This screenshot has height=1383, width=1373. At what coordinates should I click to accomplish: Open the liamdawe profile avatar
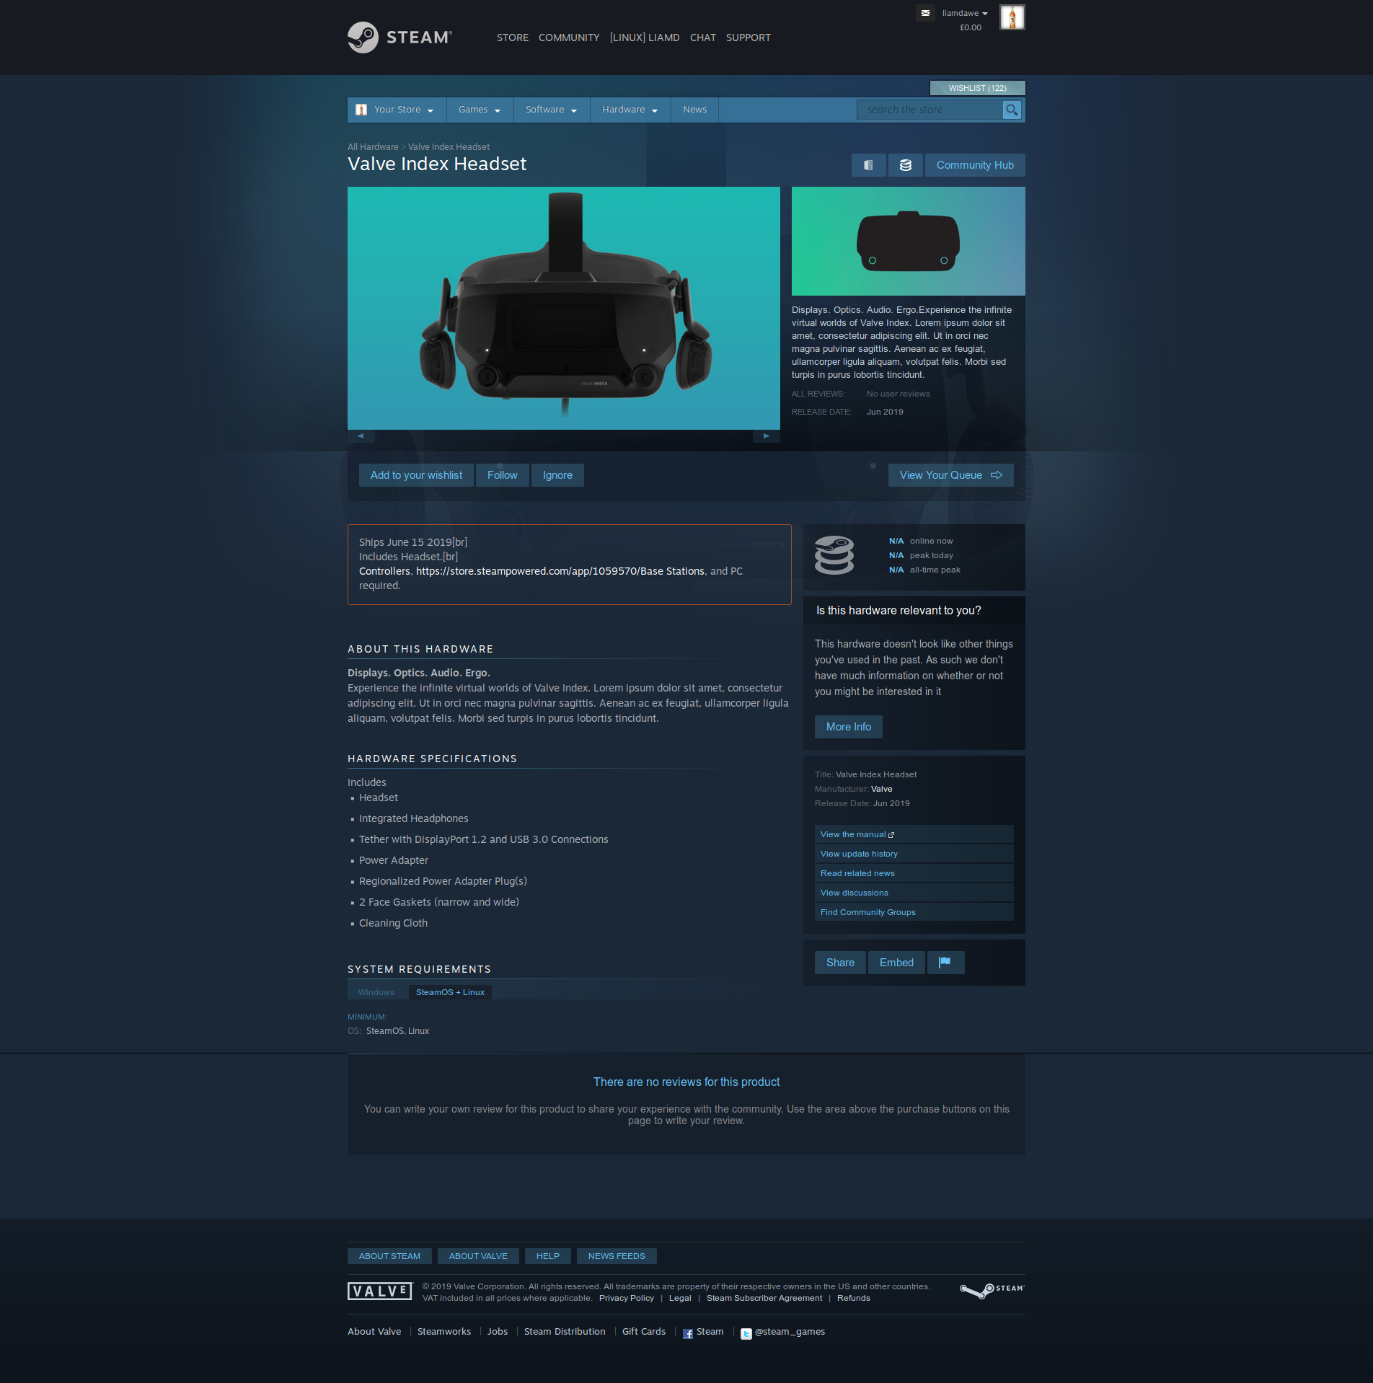[x=1012, y=17]
